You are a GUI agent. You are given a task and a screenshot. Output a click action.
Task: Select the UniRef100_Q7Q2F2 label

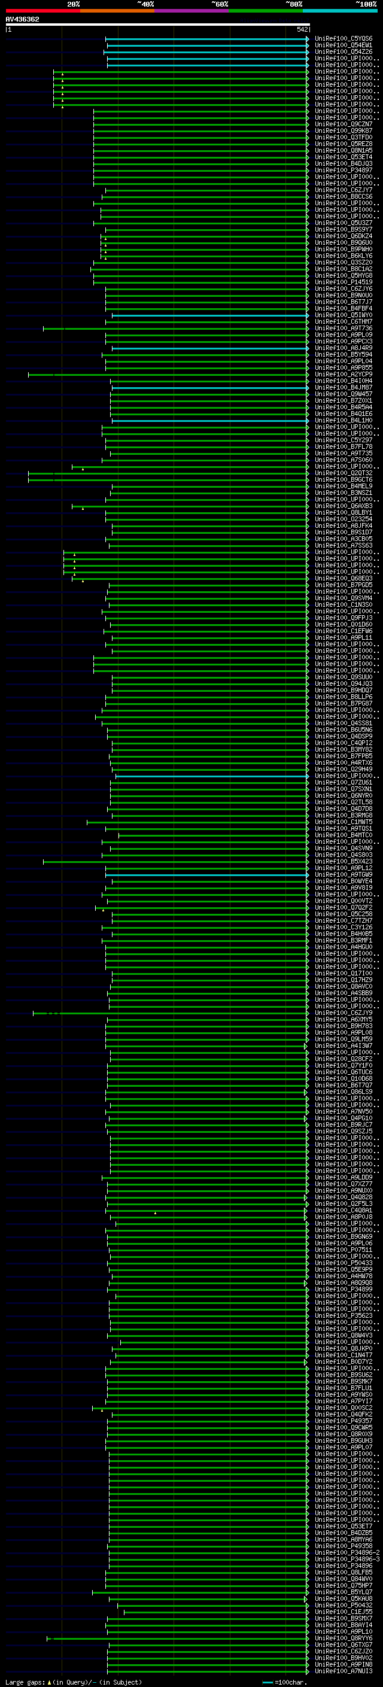tap(343, 908)
